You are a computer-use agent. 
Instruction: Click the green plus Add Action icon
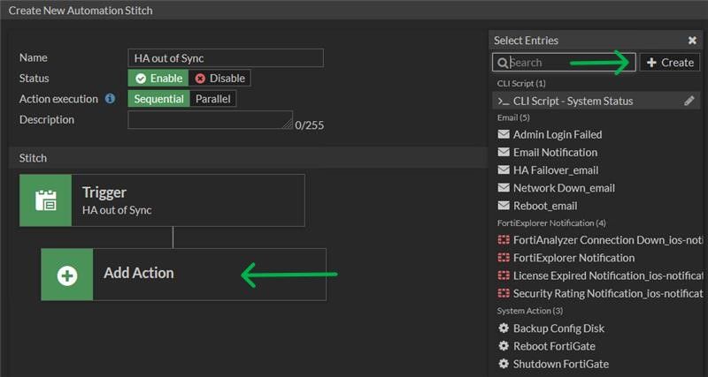tap(67, 274)
